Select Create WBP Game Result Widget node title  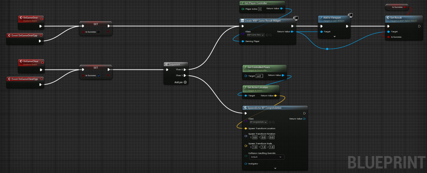click(262, 21)
